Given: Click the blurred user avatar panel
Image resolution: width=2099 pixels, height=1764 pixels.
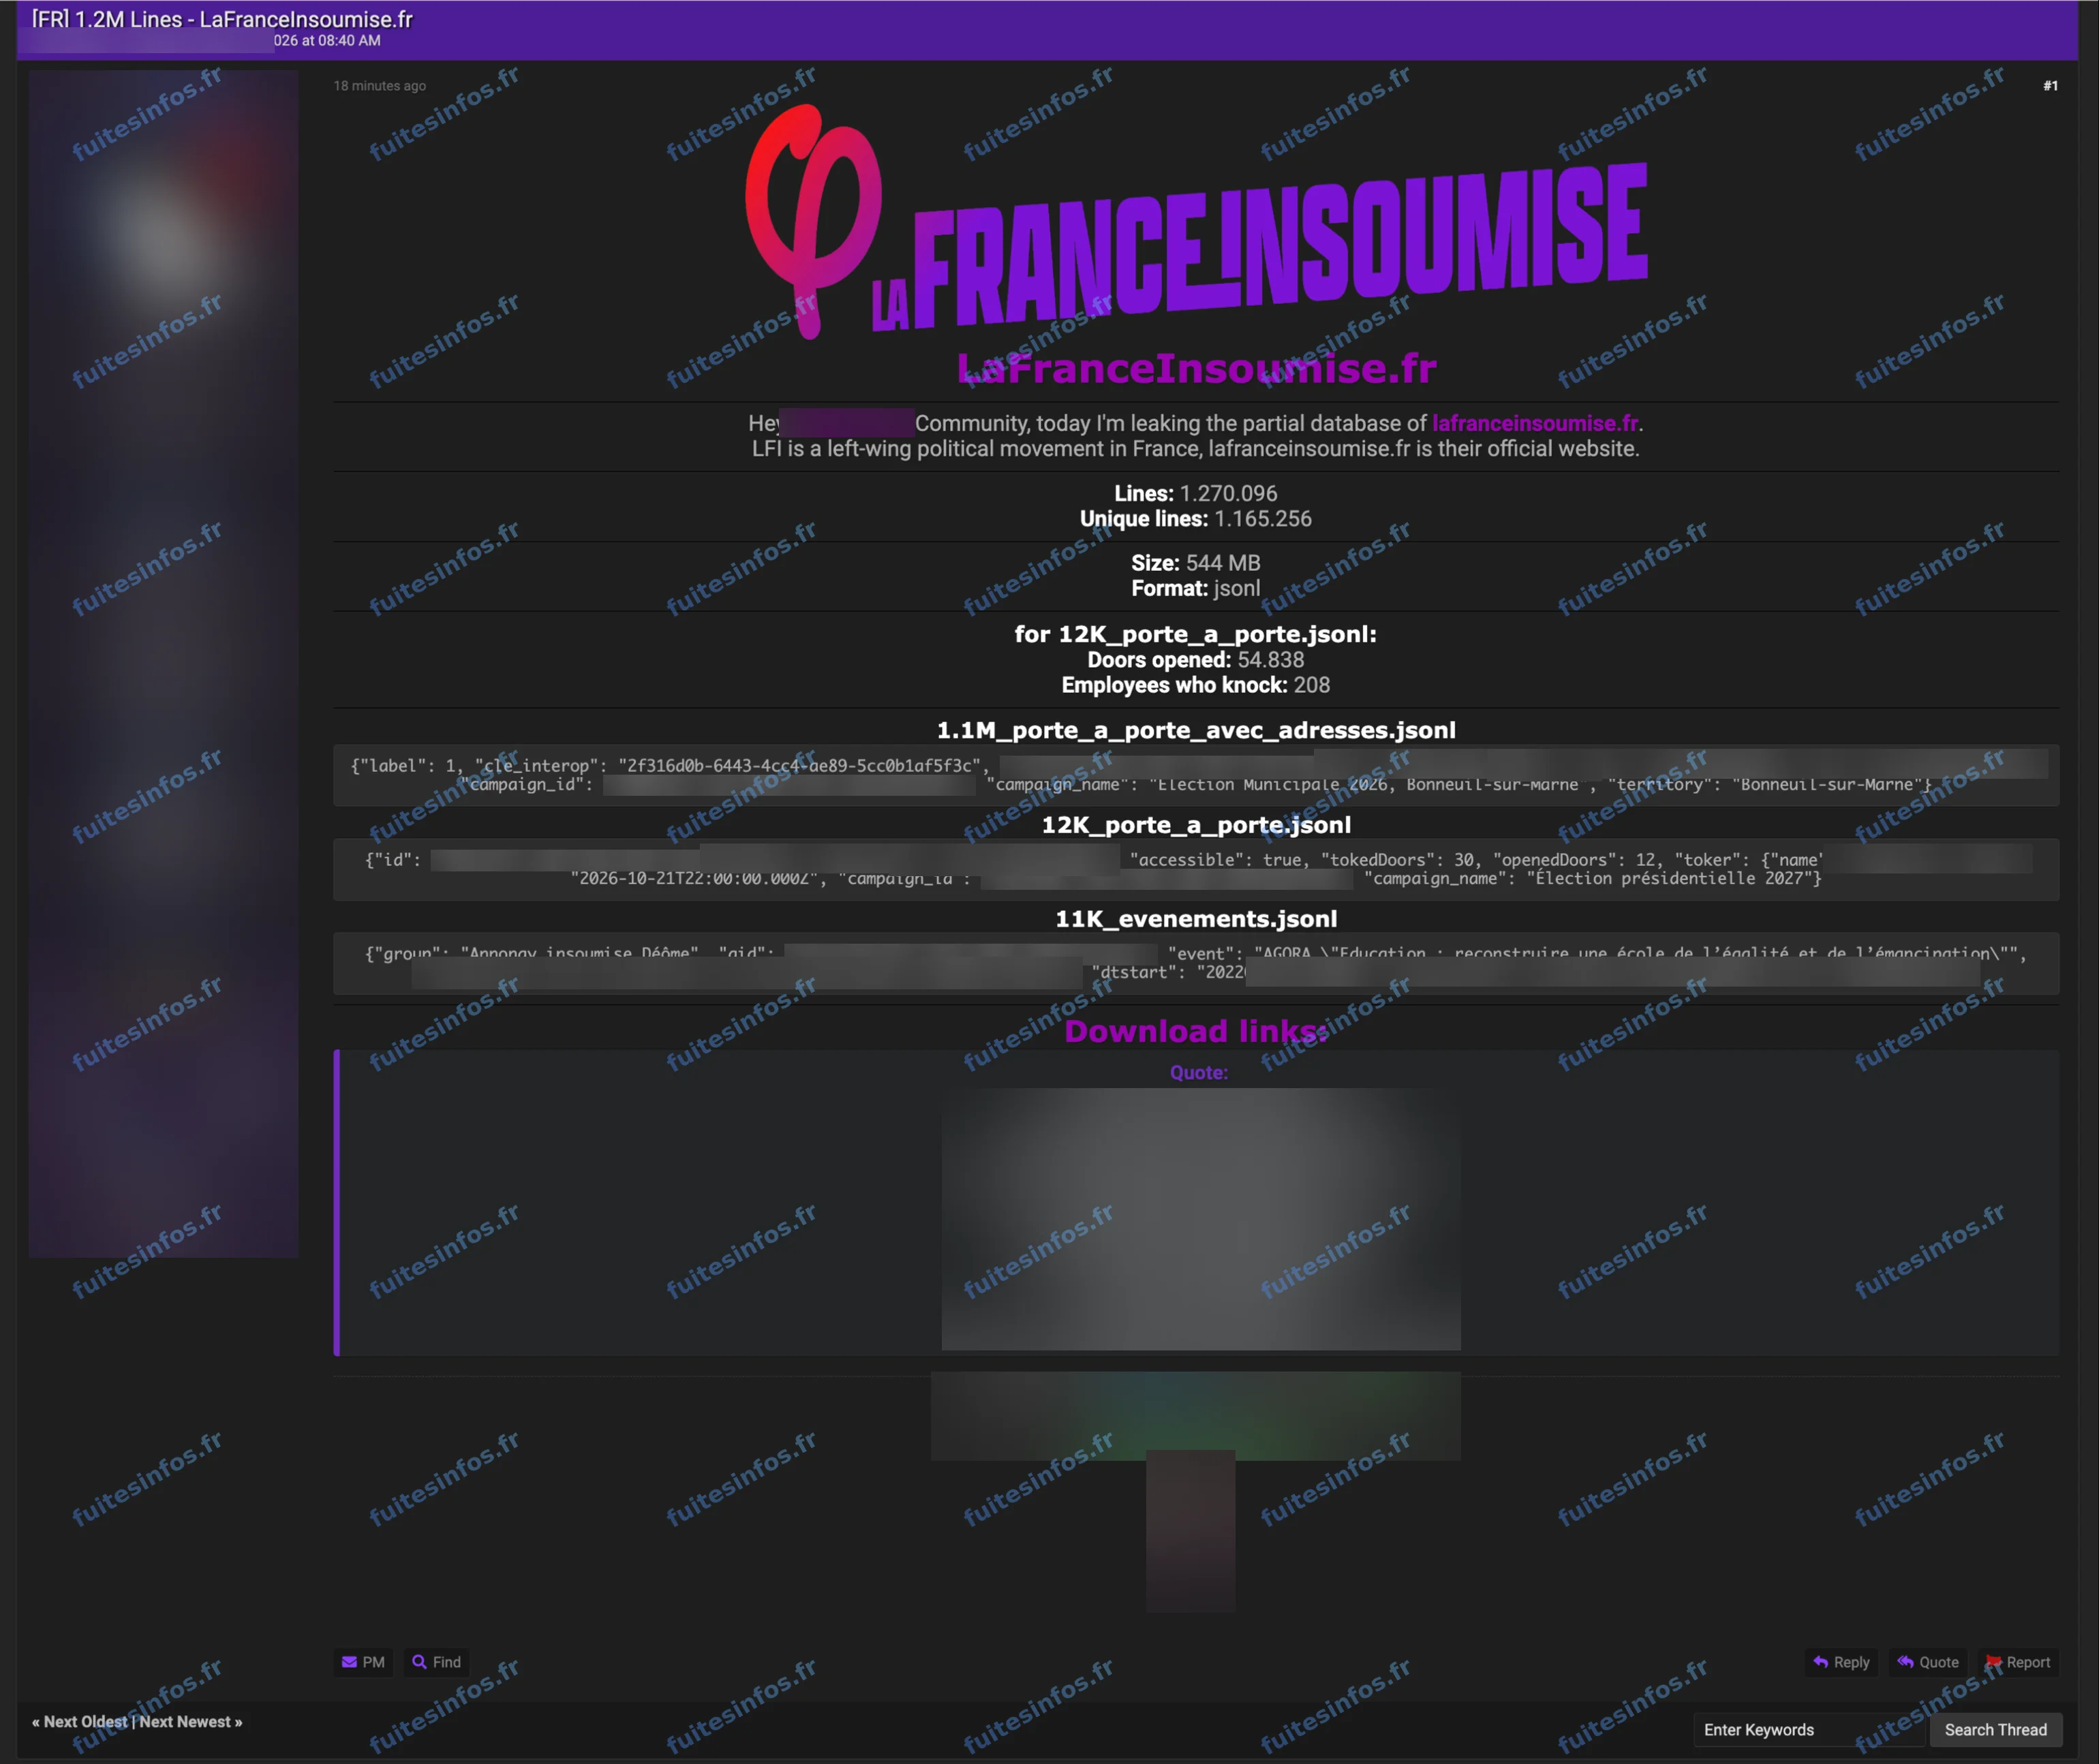Looking at the screenshot, I should point(163,663).
